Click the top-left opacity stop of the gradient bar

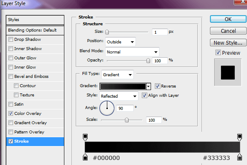[x=85, y=137]
